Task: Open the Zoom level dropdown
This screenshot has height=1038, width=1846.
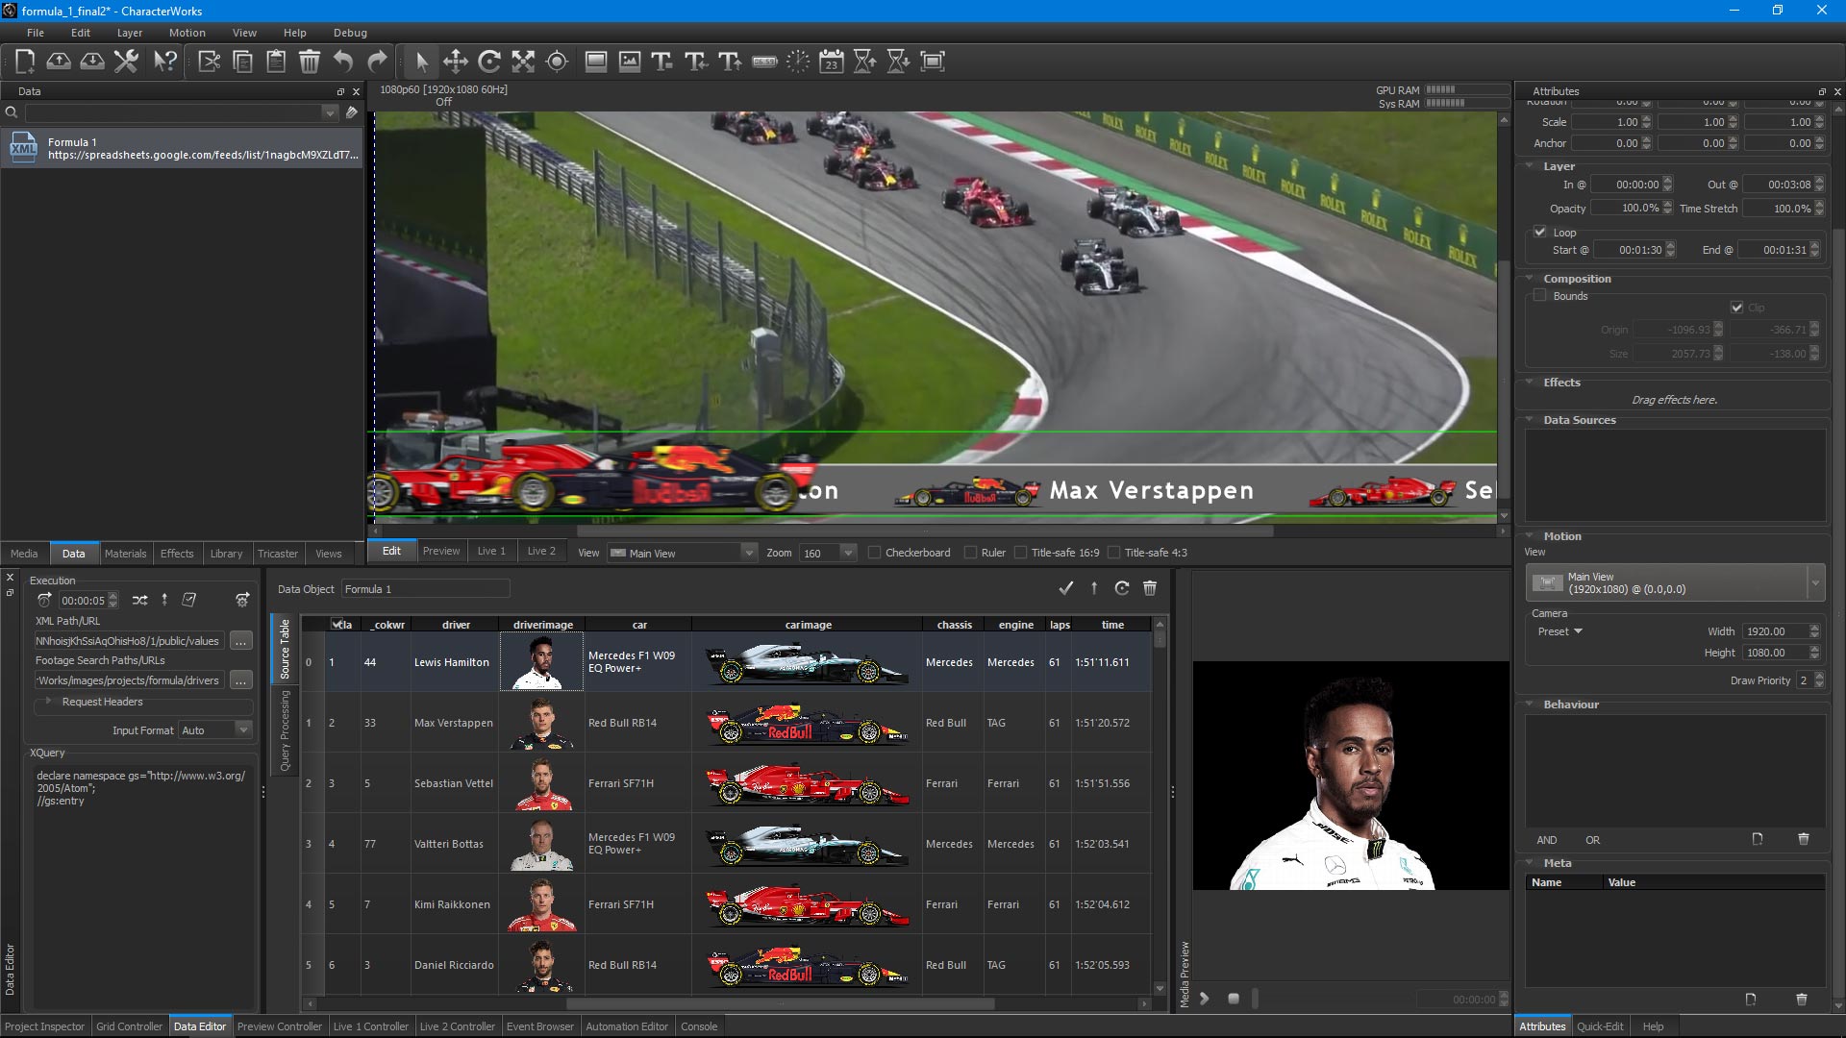Action: click(x=847, y=553)
